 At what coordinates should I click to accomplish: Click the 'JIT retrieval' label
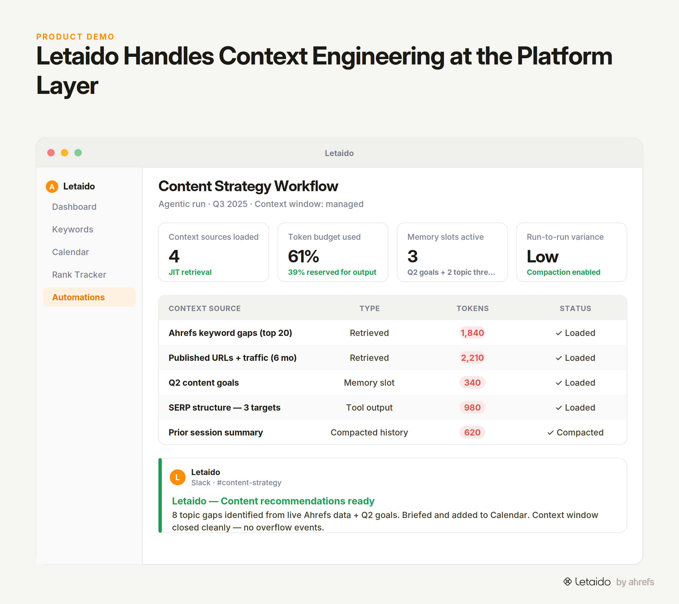pos(190,272)
